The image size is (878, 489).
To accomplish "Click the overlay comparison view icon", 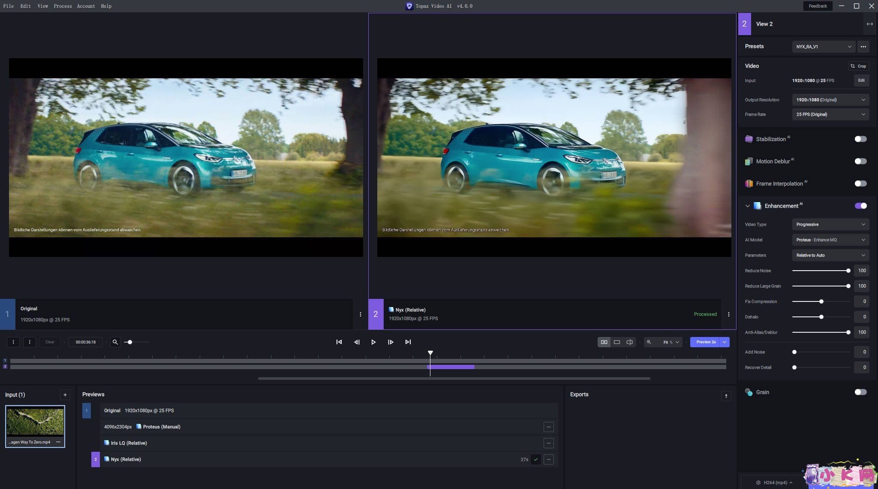I will (x=629, y=342).
